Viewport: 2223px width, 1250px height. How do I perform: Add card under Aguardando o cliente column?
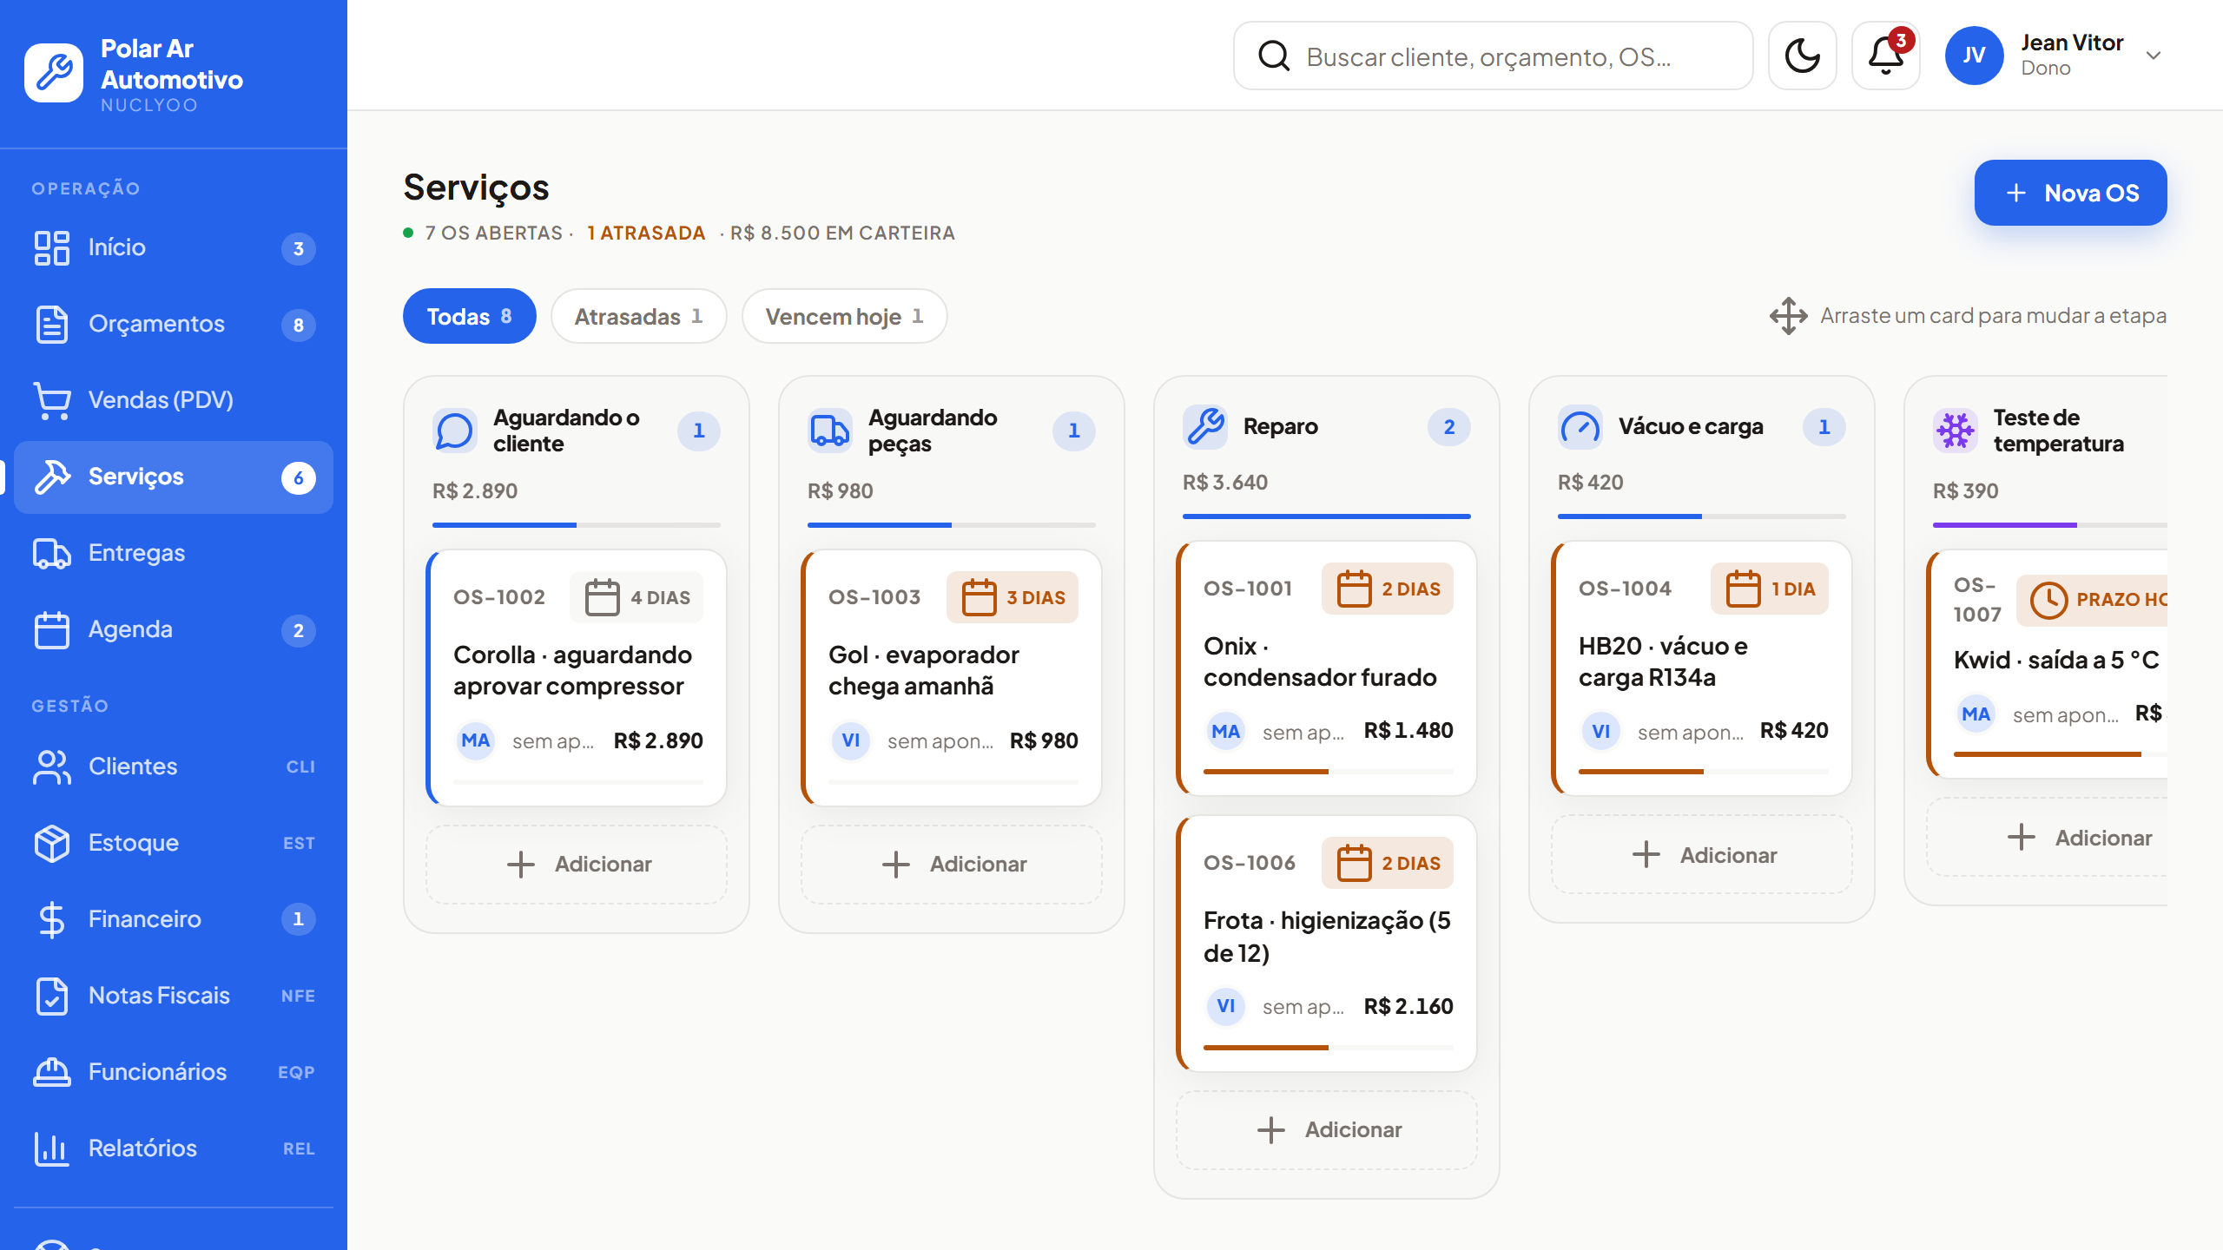577,865
